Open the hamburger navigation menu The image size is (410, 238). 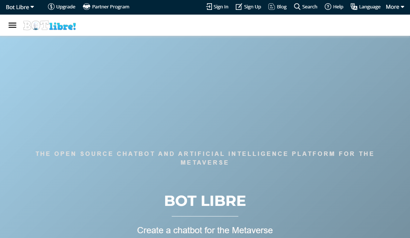(12, 25)
